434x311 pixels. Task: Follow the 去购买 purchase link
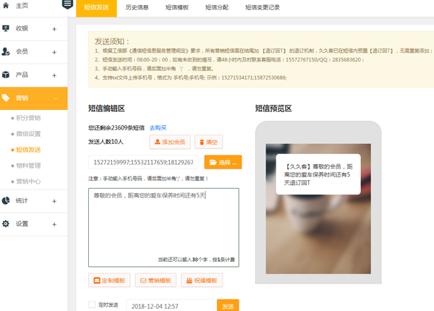(158, 127)
